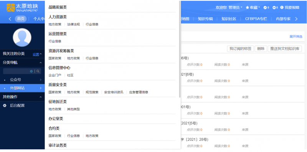Collapse the 其他操作 section

pos(41,97)
